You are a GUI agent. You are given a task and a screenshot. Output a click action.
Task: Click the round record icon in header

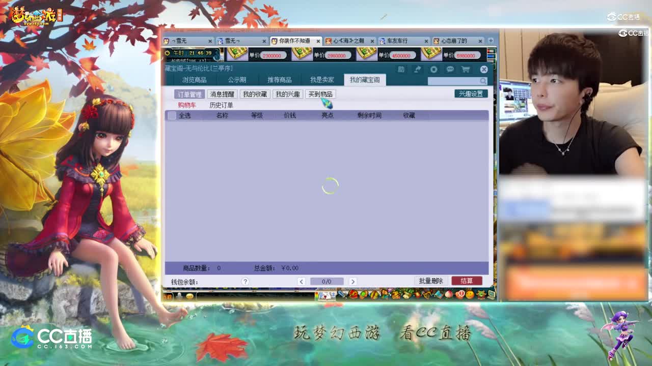coord(433,69)
